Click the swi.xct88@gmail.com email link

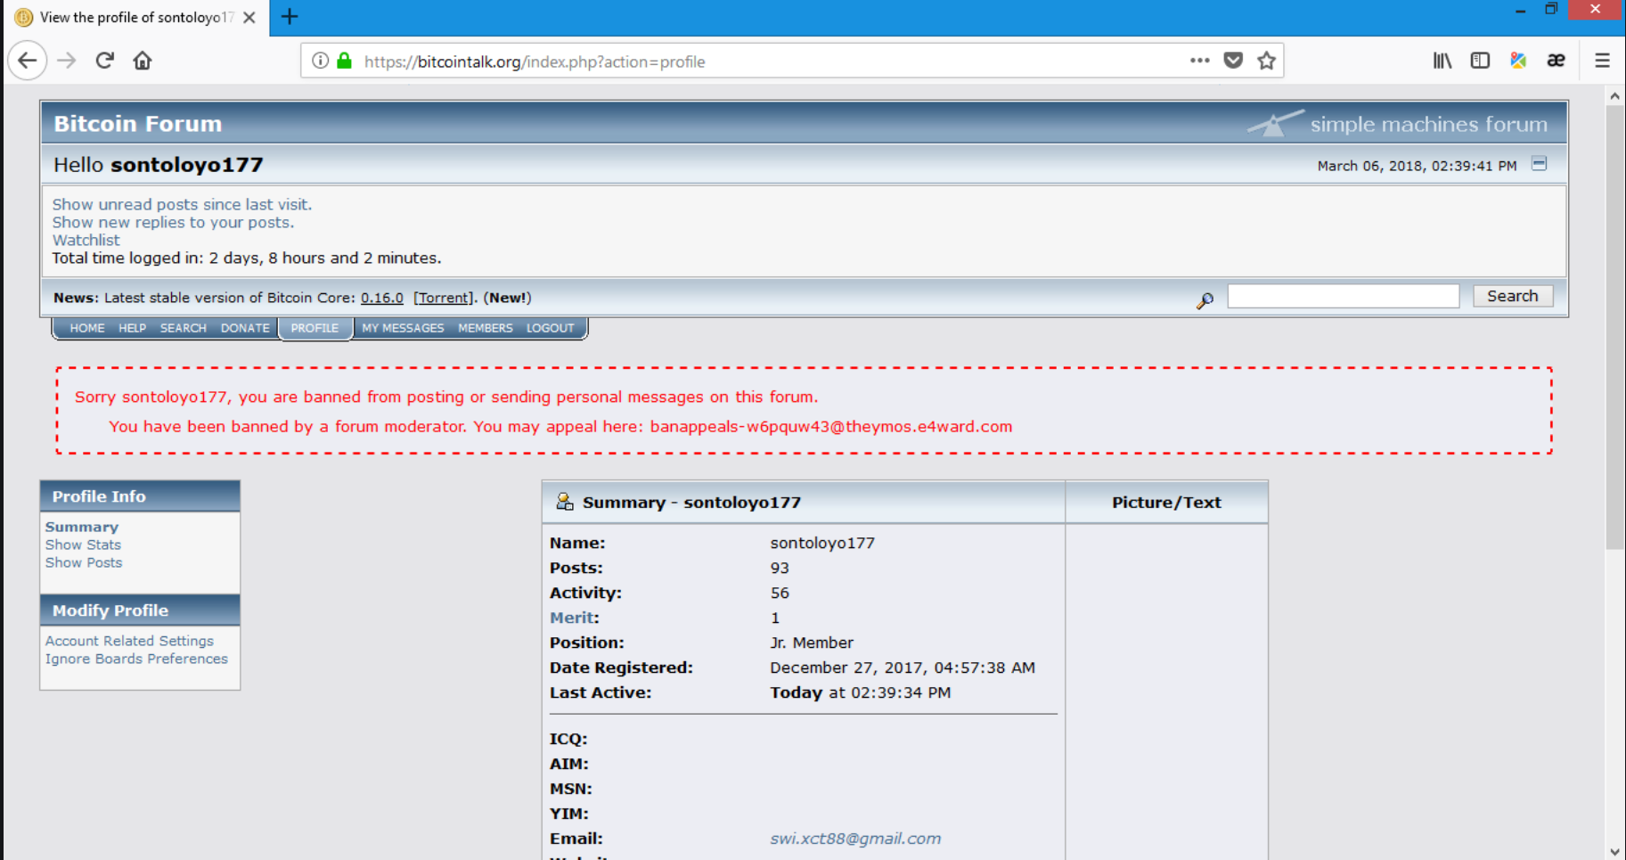click(855, 839)
